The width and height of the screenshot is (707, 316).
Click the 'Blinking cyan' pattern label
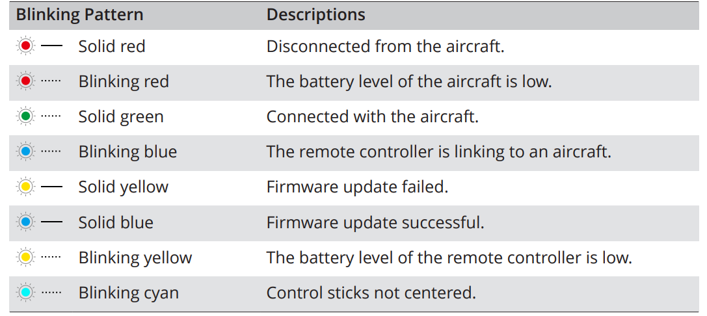coord(128,293)
